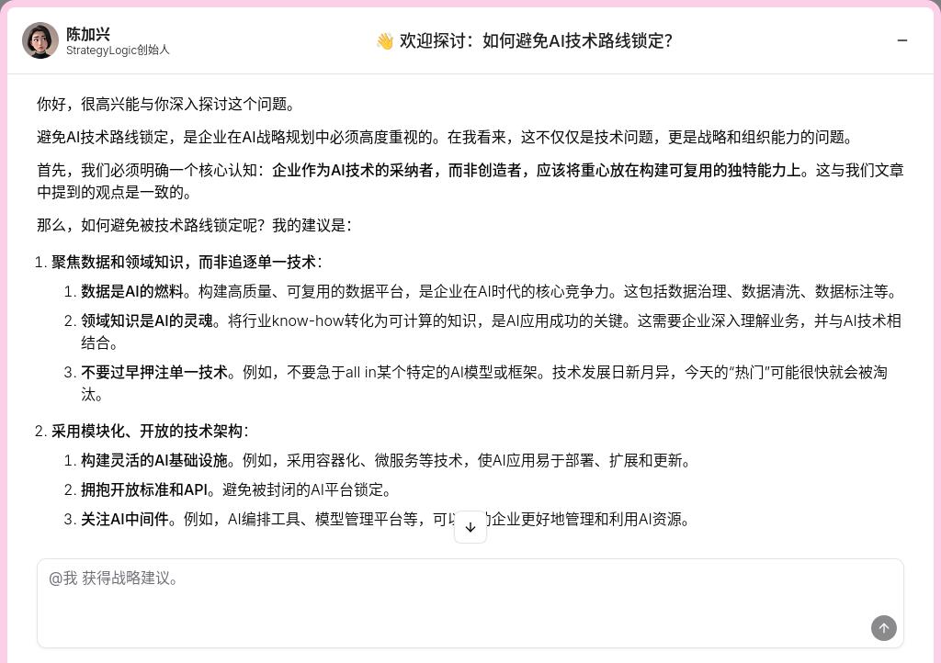
Task: Collapse the chat panel with the dash icon
Action: click(901, 40)
